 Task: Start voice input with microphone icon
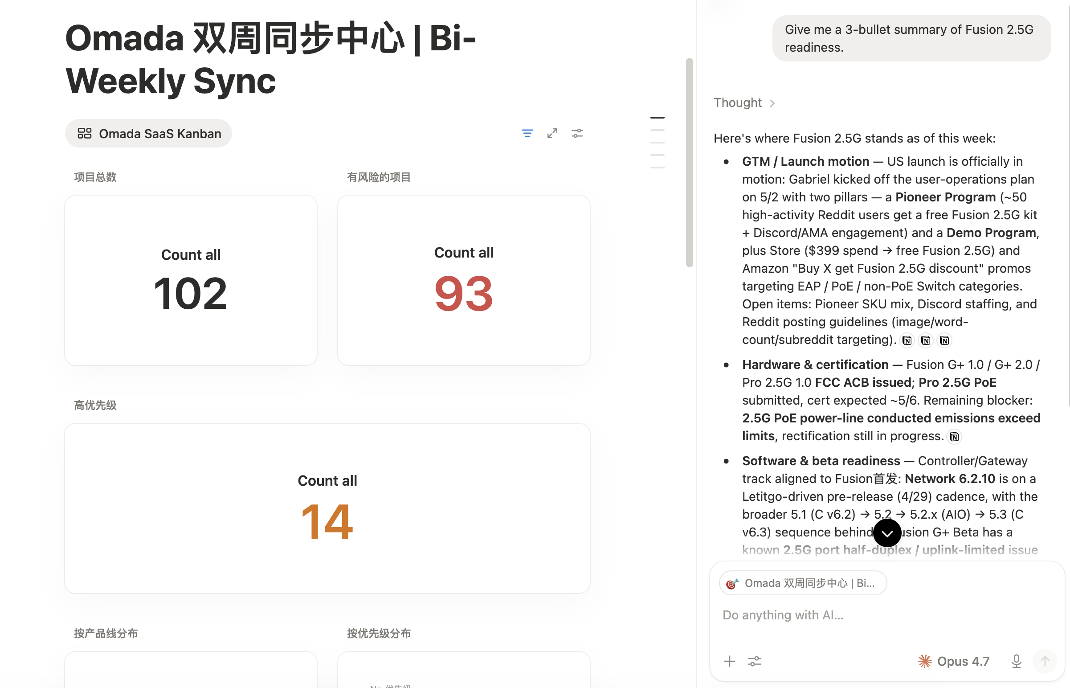[x=1016, y=661]
